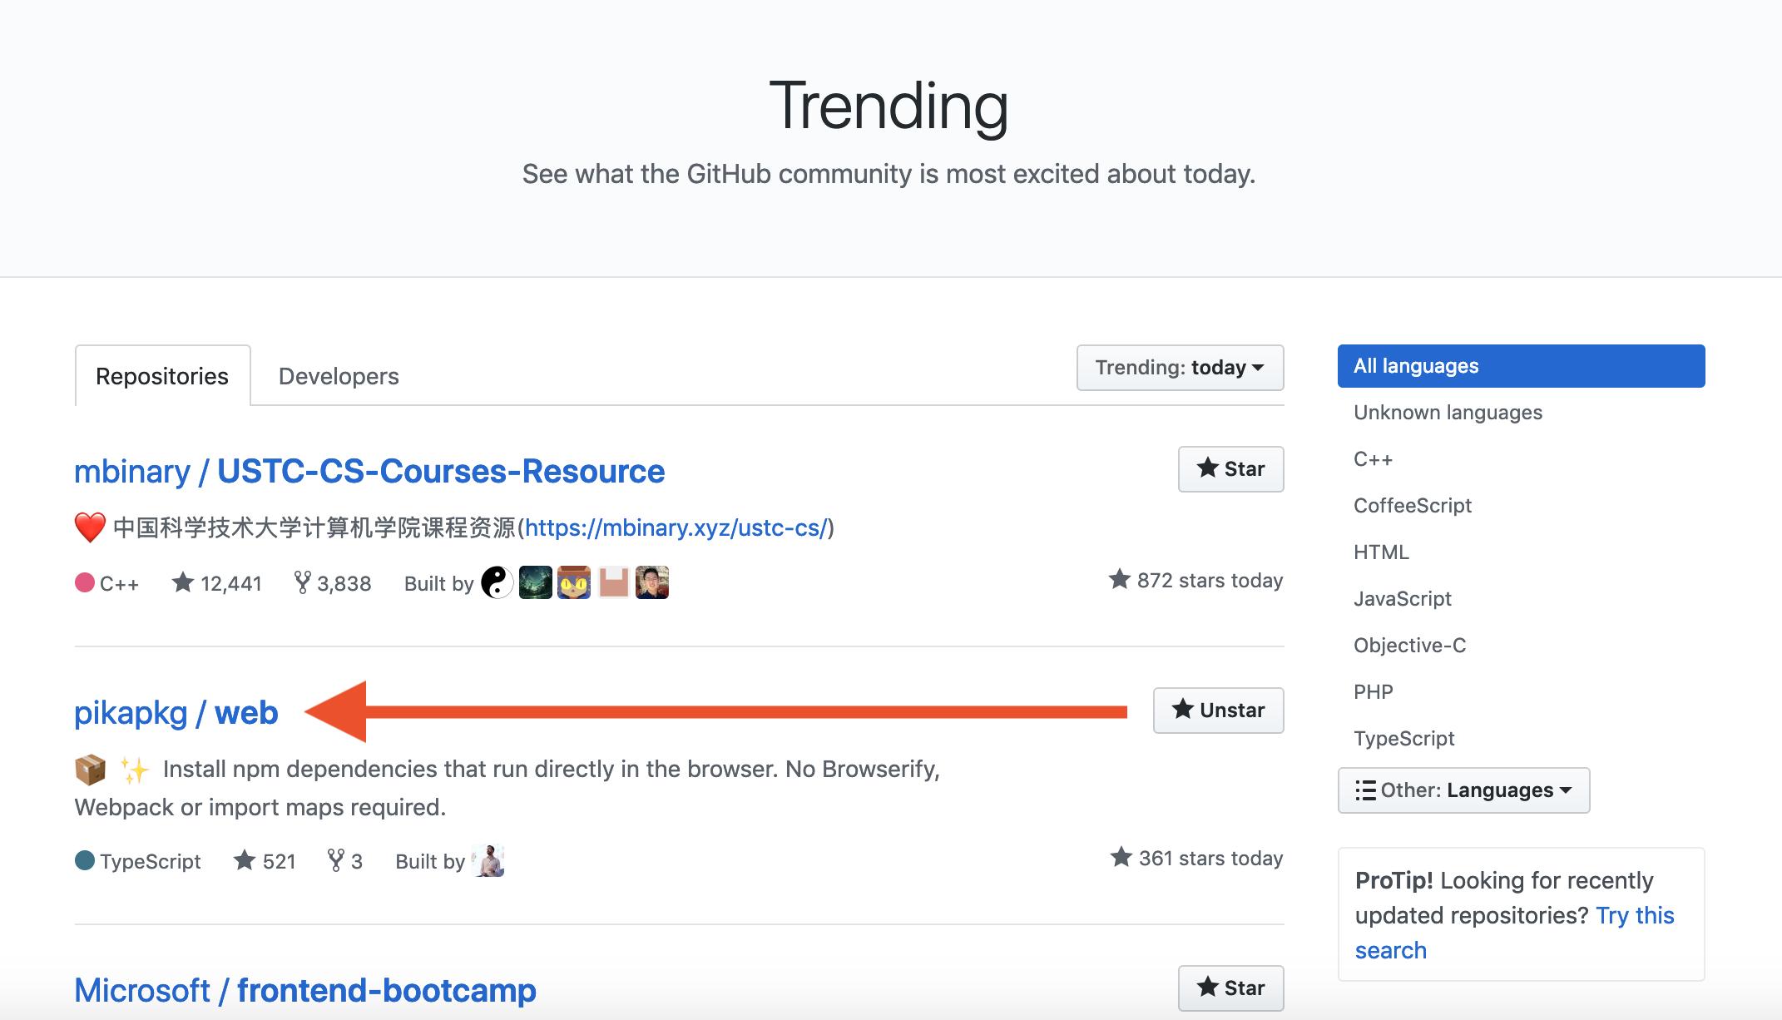Open the floppy disk contributor avatar

[x=613, y=582]
